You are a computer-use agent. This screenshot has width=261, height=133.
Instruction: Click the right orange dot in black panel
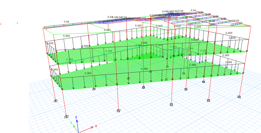point(17,23)
